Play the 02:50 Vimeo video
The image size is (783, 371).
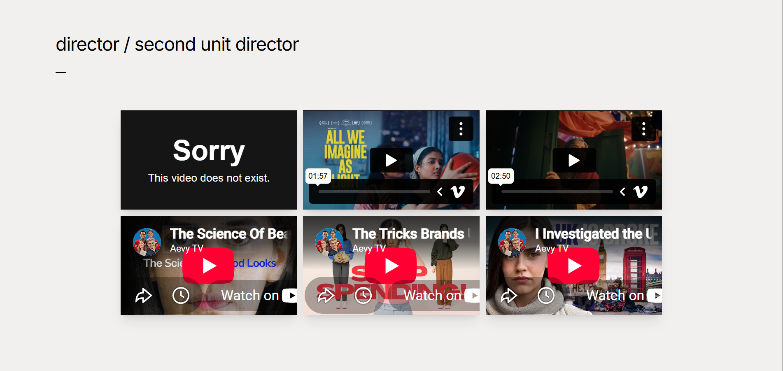pyautogui.click(x=574, y=160)
